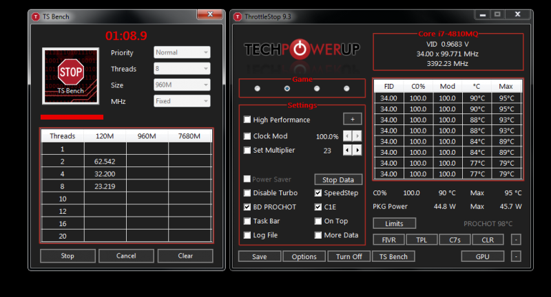This screenshot has width=551, height=297.
Task: Decrease Clock Mod with left arrow
Action: (x=347, y=136)
